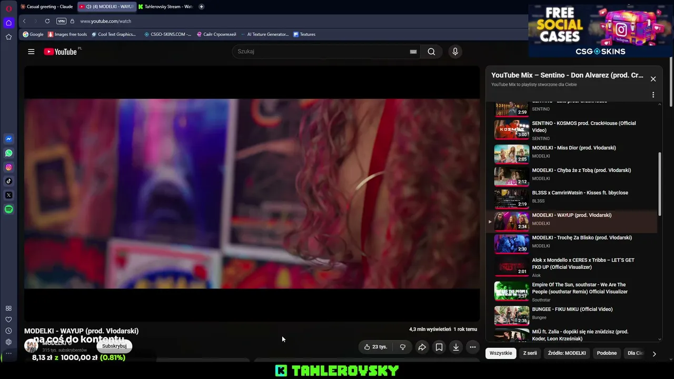The height and width of the screenshot is (379, 674).
Task: Show more filter chips with right chevron
Action: point(654,354)
